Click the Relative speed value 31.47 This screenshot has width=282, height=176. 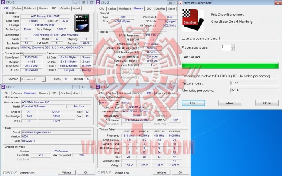(254, 83)
